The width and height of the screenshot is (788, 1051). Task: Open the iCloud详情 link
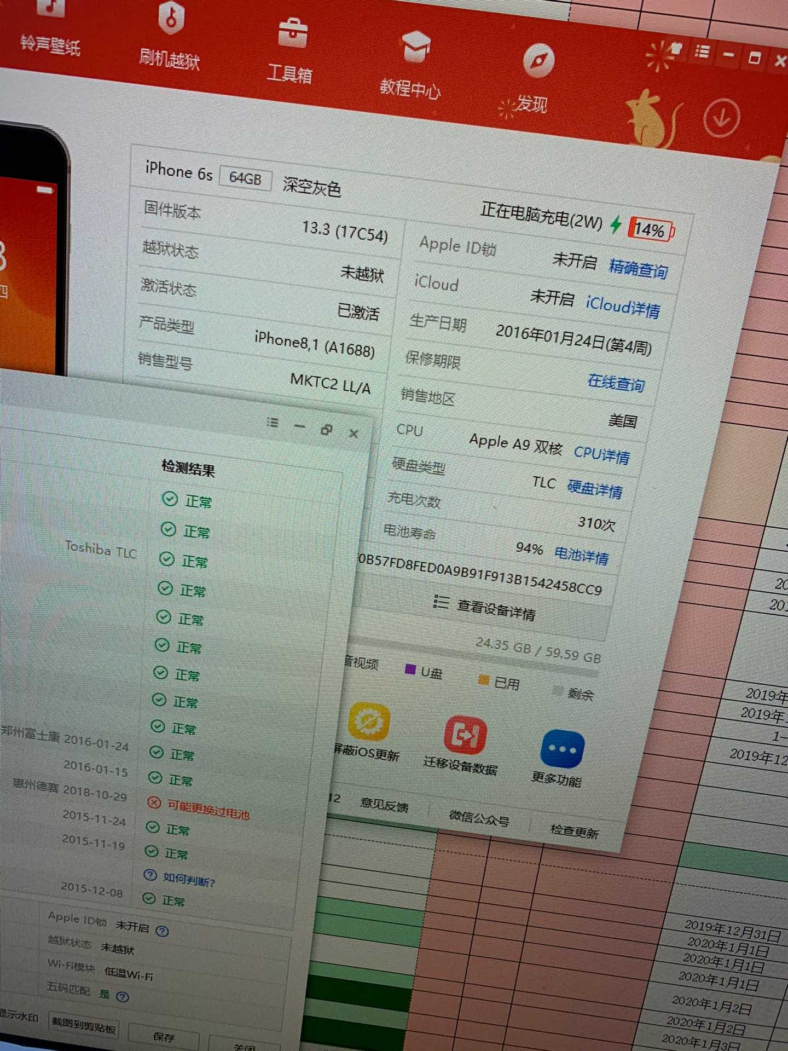(623, 307)
